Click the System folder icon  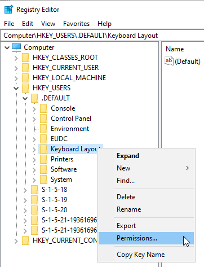[x=43, y=180]
